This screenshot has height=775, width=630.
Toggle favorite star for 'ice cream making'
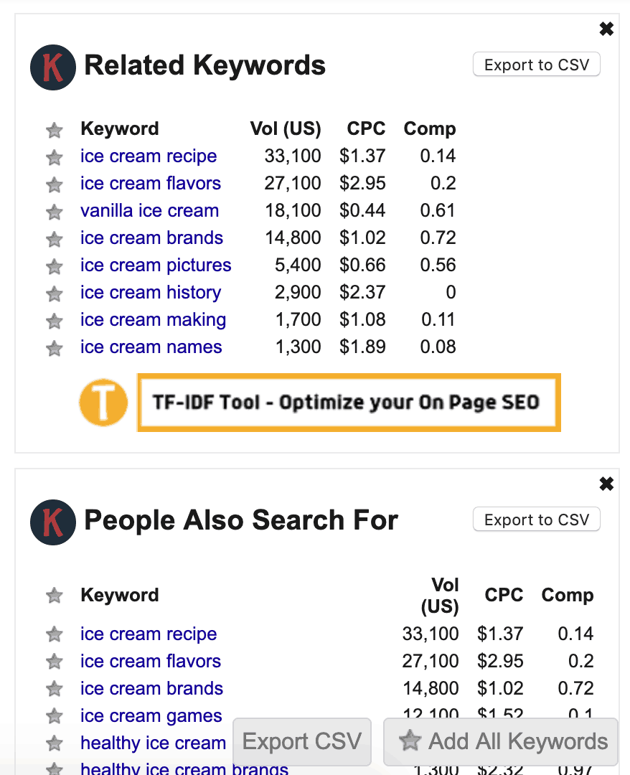point(54,320)
